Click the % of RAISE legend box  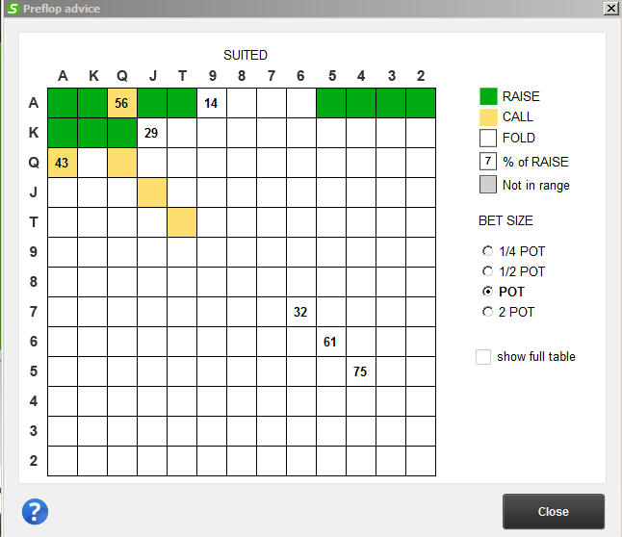[x=488, y=162]
